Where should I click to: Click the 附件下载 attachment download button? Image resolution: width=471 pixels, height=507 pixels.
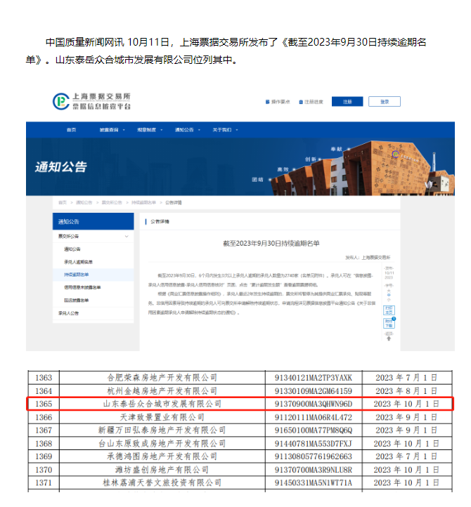coord(389,323)
